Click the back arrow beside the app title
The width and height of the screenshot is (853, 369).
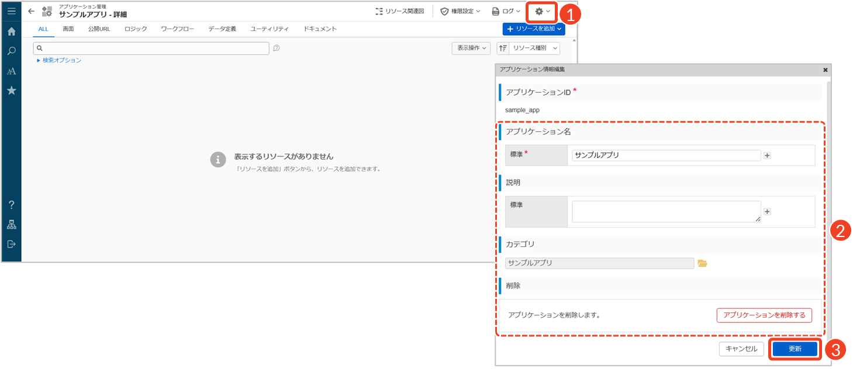click(32, 11)
